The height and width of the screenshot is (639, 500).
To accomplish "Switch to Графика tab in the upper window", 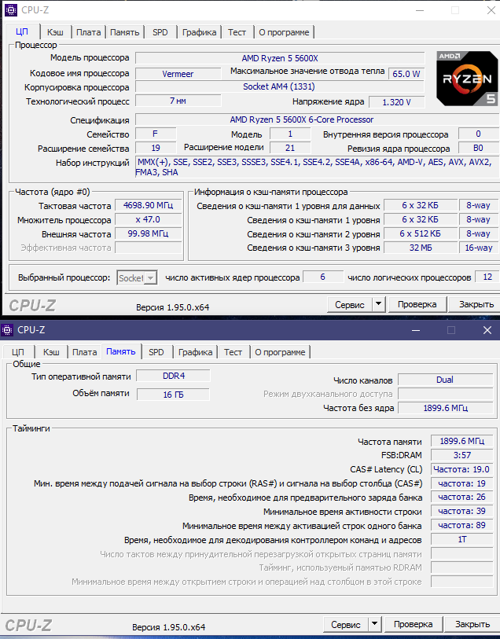I will click(x=199, y=32).
